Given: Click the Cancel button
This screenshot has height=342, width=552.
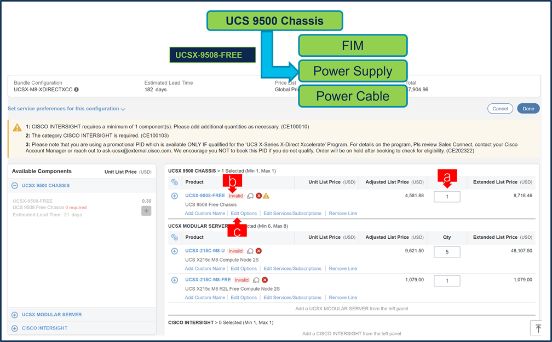Looking at the screenshot, I should point(500,109).
